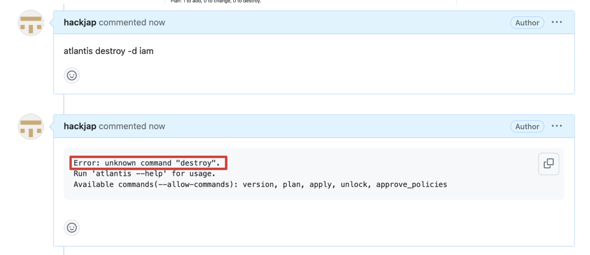
Task: Select line "Run 'atlantis --help' for usage."
Action: [x=144, y=174]
